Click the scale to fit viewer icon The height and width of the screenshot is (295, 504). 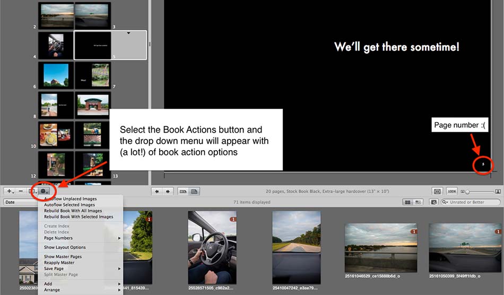tap(437, 191)
